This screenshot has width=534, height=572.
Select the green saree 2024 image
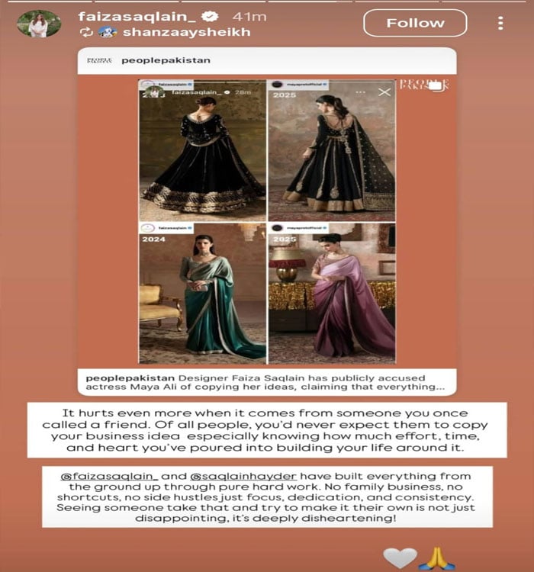203,294
